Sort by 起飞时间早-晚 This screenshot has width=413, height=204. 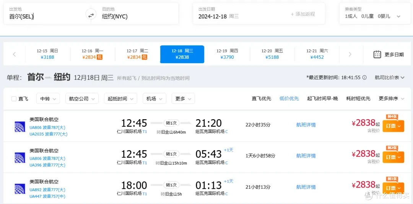click(322, 99)
